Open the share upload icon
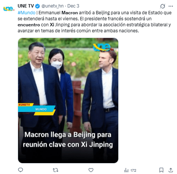The image size is (177, 174). [x=171, y=170]
